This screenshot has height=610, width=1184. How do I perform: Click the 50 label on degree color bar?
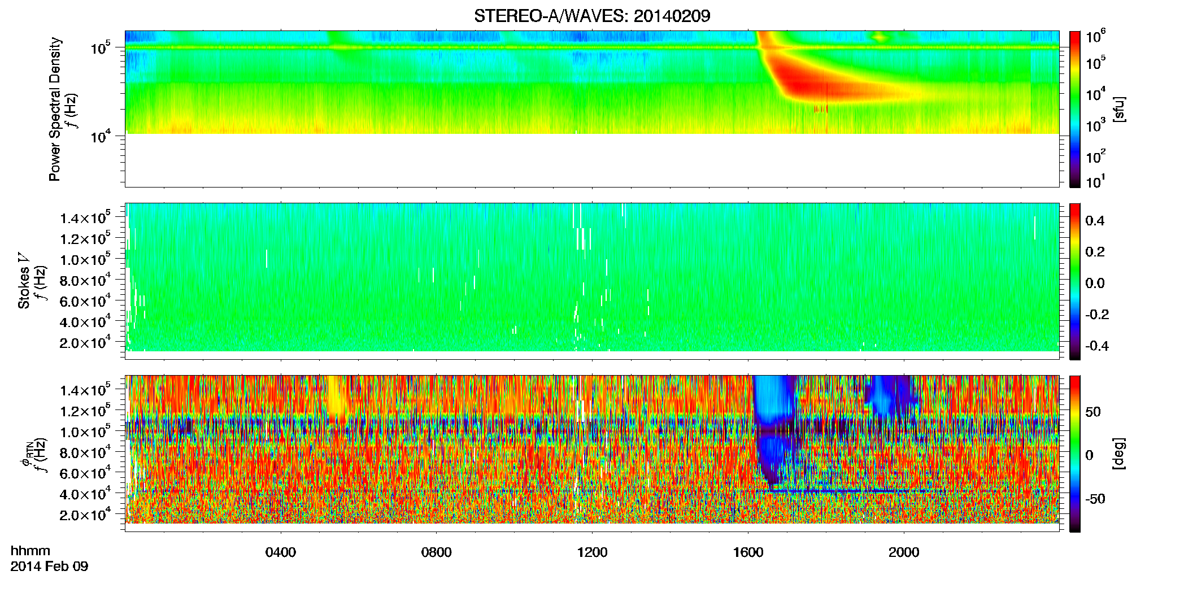click(1093, 412)
